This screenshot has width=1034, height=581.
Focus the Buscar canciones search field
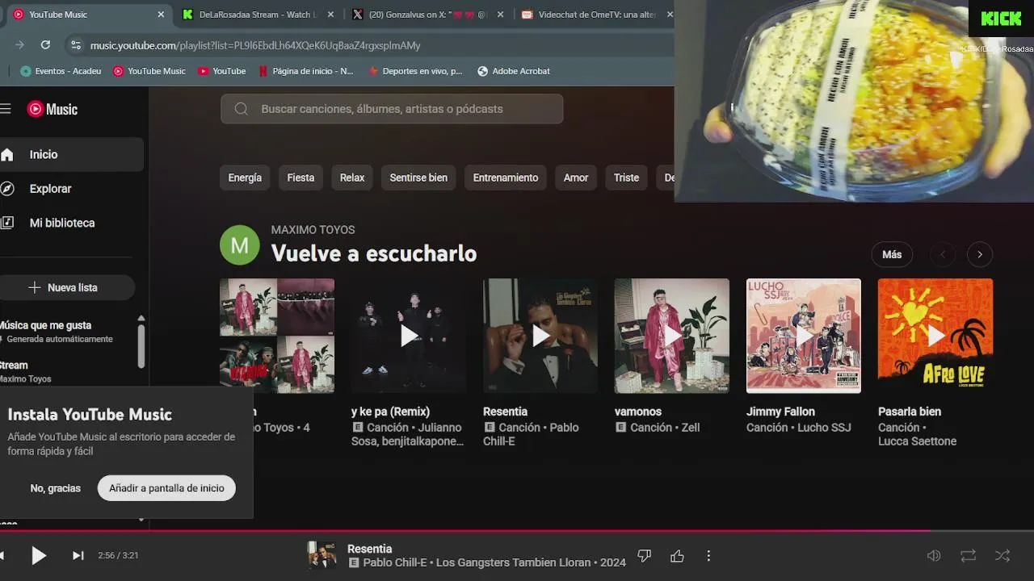(392, 109)
